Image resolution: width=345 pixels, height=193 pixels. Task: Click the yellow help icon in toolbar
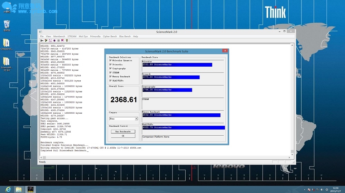[x=67, y=41]
